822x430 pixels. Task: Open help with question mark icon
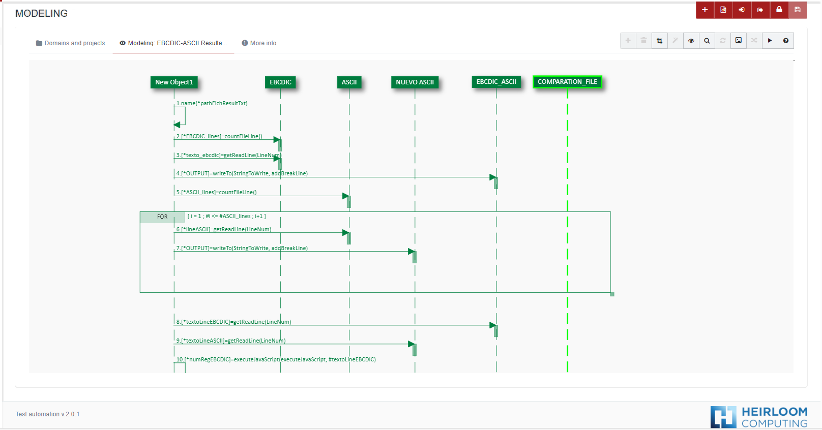point(785,41)
